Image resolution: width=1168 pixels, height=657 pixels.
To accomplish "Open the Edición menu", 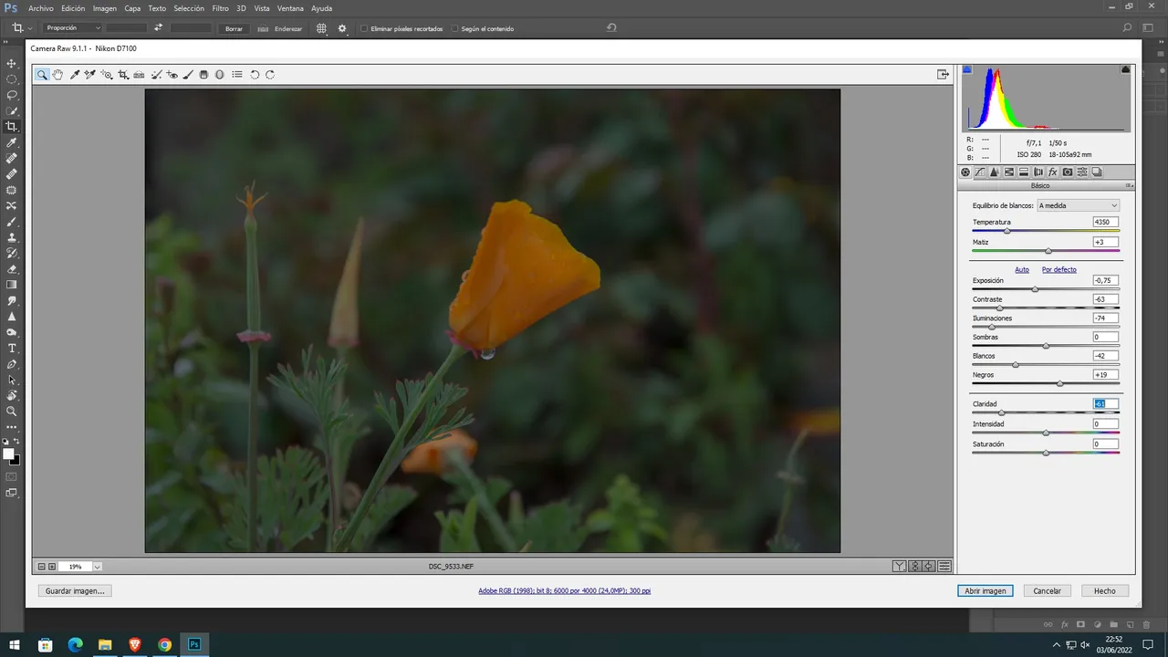I will coord(73,8).
